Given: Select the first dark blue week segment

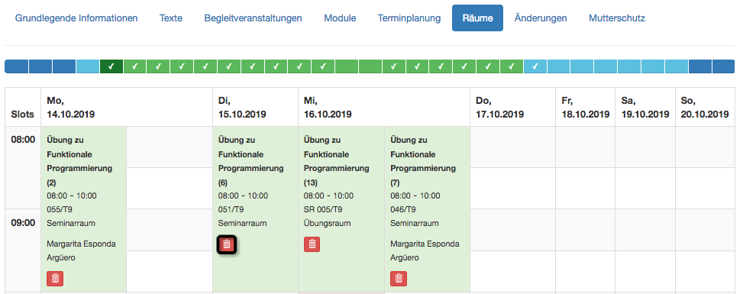Looking at the screenshot, I should (17, 66).
